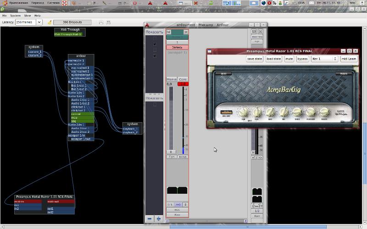The width and height of the screenshot is (367, 229).
Task: Click the 396 Dropouts indicator
Action: click(72, 22)
